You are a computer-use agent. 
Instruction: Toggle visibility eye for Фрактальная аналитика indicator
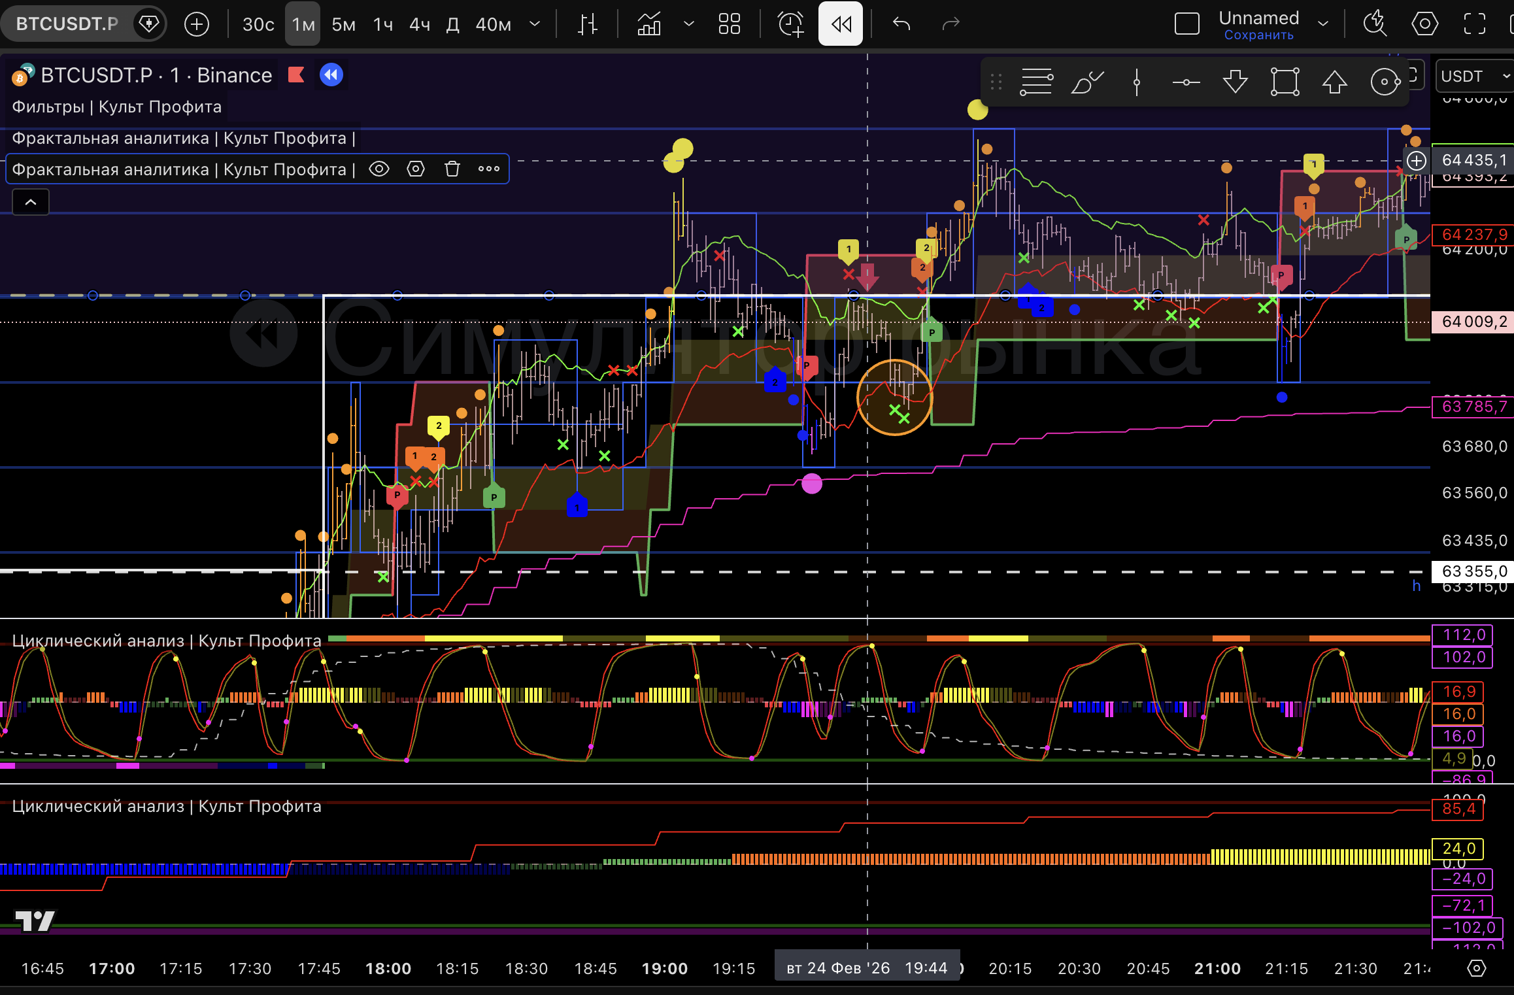coord(379,169)
